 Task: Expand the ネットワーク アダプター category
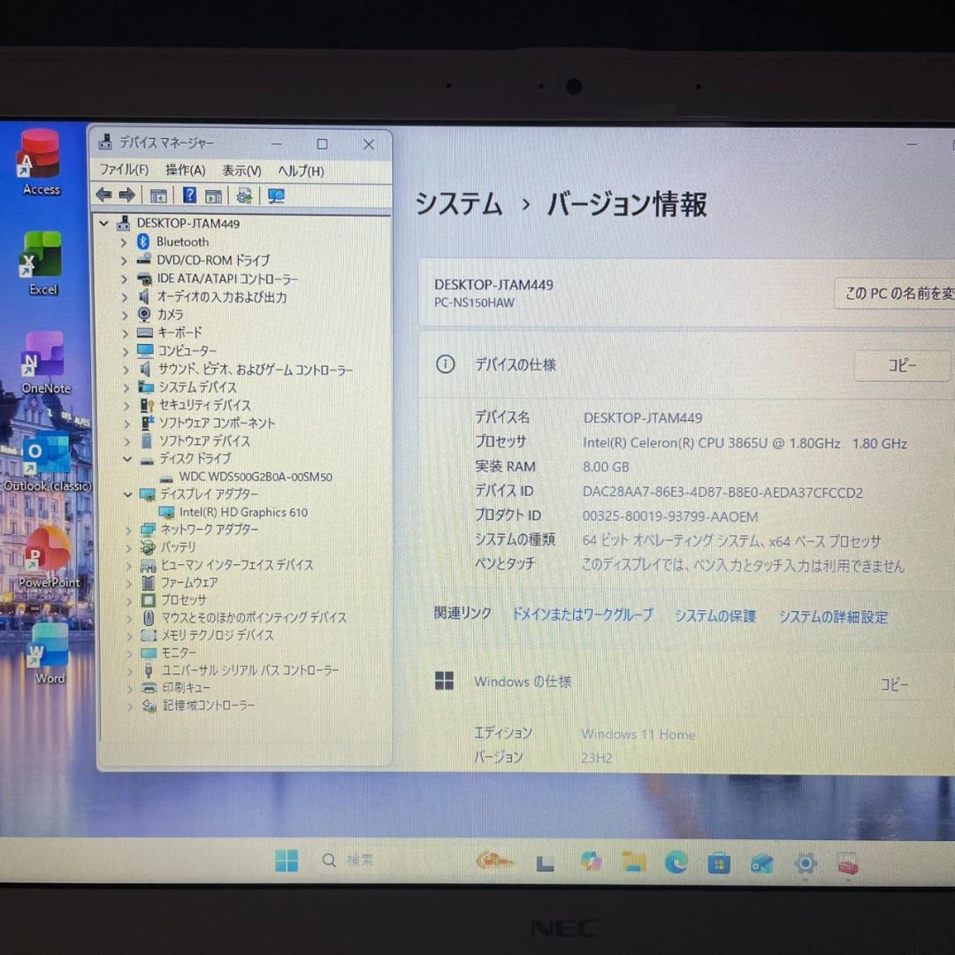tap(129, 530)
